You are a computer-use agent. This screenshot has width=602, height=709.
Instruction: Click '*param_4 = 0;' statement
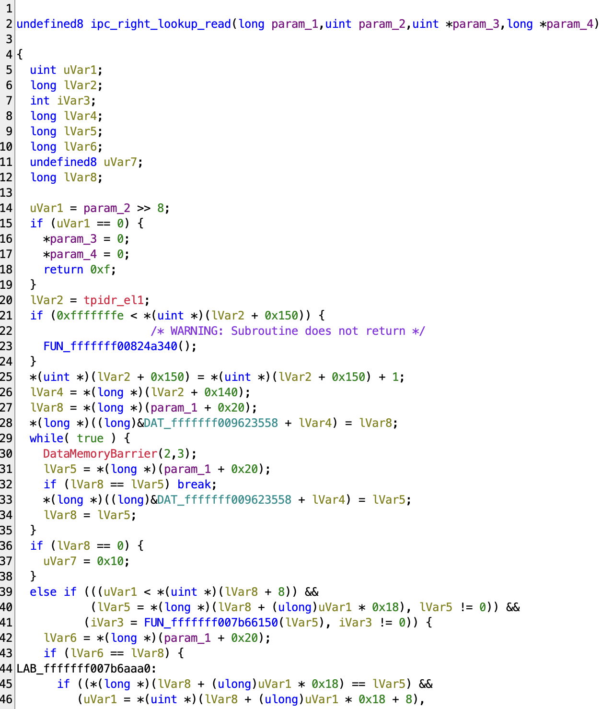pyautogui.click(x=86, y=254)
